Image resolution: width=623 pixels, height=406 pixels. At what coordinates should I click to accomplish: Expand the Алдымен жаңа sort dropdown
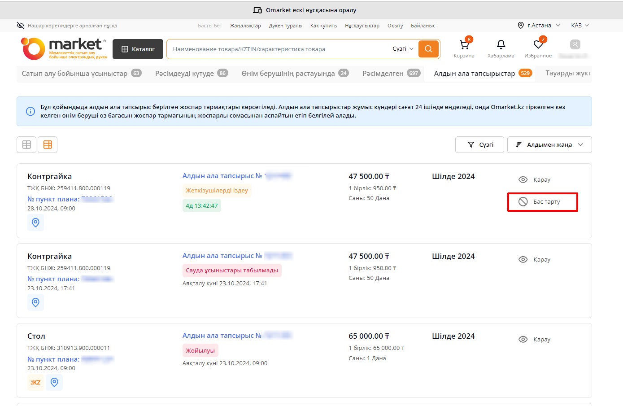549,144
